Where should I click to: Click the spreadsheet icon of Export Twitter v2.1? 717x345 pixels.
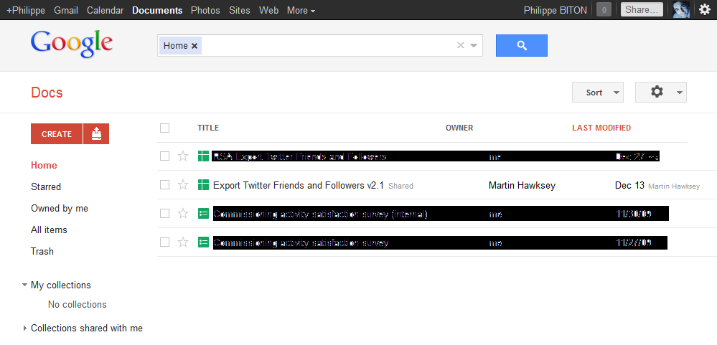[x=203, y=185]
